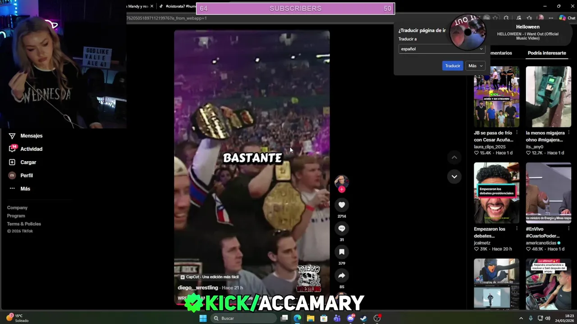Open the video comments bubble icon

(x=342, y=229)
